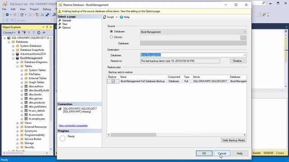Open View connection properties link
The height and width of the screenshot is (162, 289).
pos(73,126)
